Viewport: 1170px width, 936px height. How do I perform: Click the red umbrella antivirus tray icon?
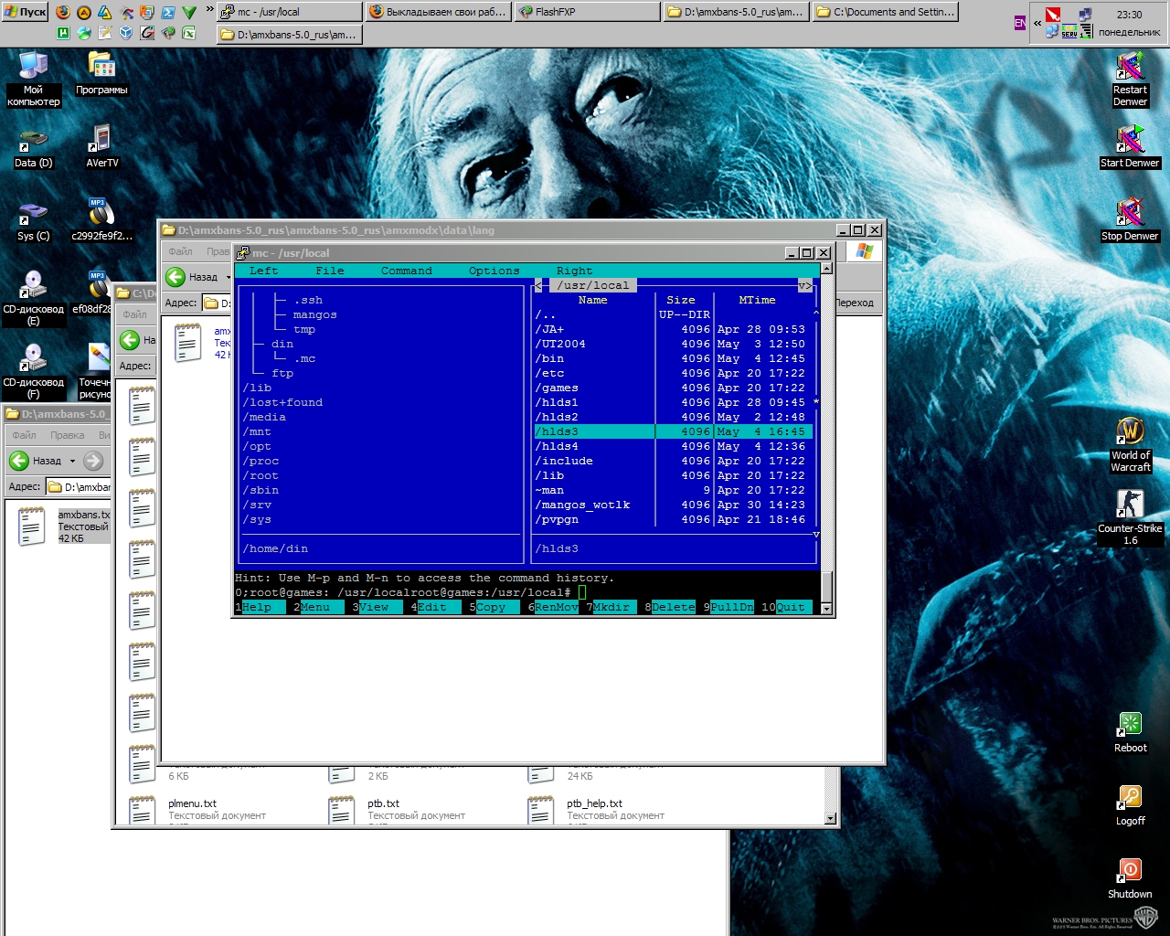(1053, 15)
